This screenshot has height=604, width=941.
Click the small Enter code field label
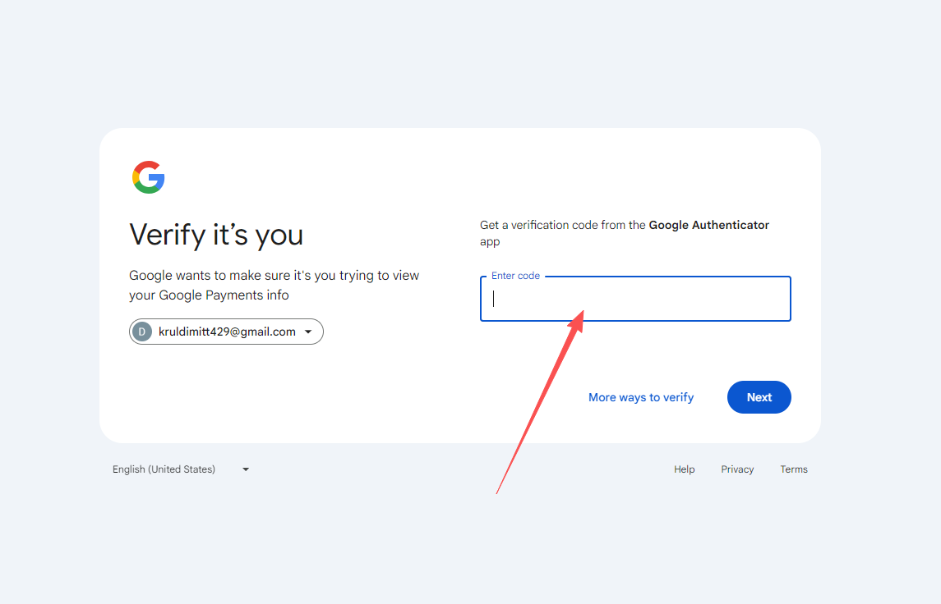tap(515, 276)
